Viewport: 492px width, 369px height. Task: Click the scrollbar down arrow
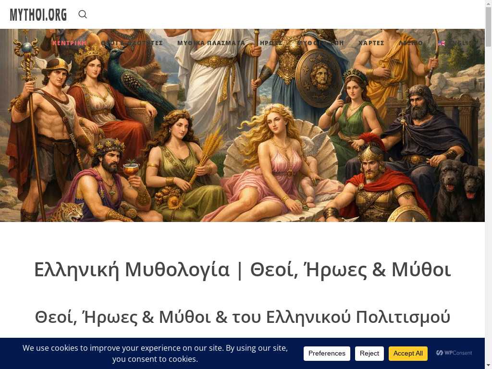point(488,365)
